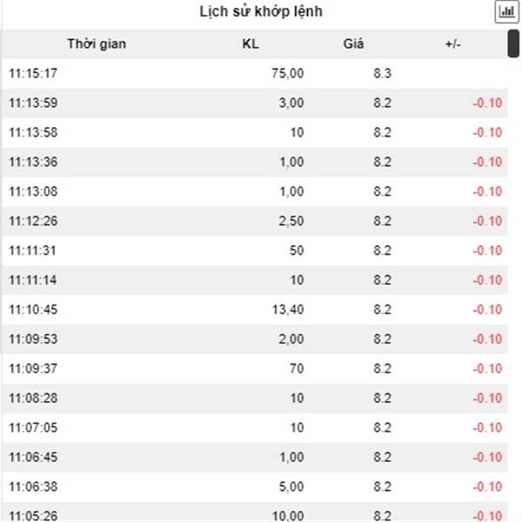Click volume 13,40 at 11:10:45
The width and height of the screenshot is (522, 522).
point(288,310)
